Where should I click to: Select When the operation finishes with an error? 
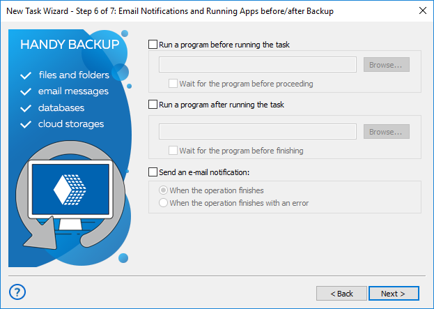point(164,204)
